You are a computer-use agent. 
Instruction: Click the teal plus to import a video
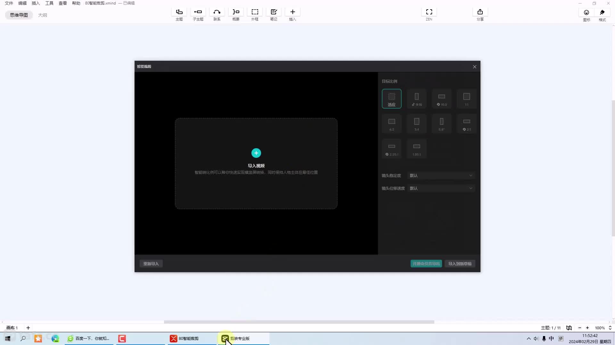[256, 153]
